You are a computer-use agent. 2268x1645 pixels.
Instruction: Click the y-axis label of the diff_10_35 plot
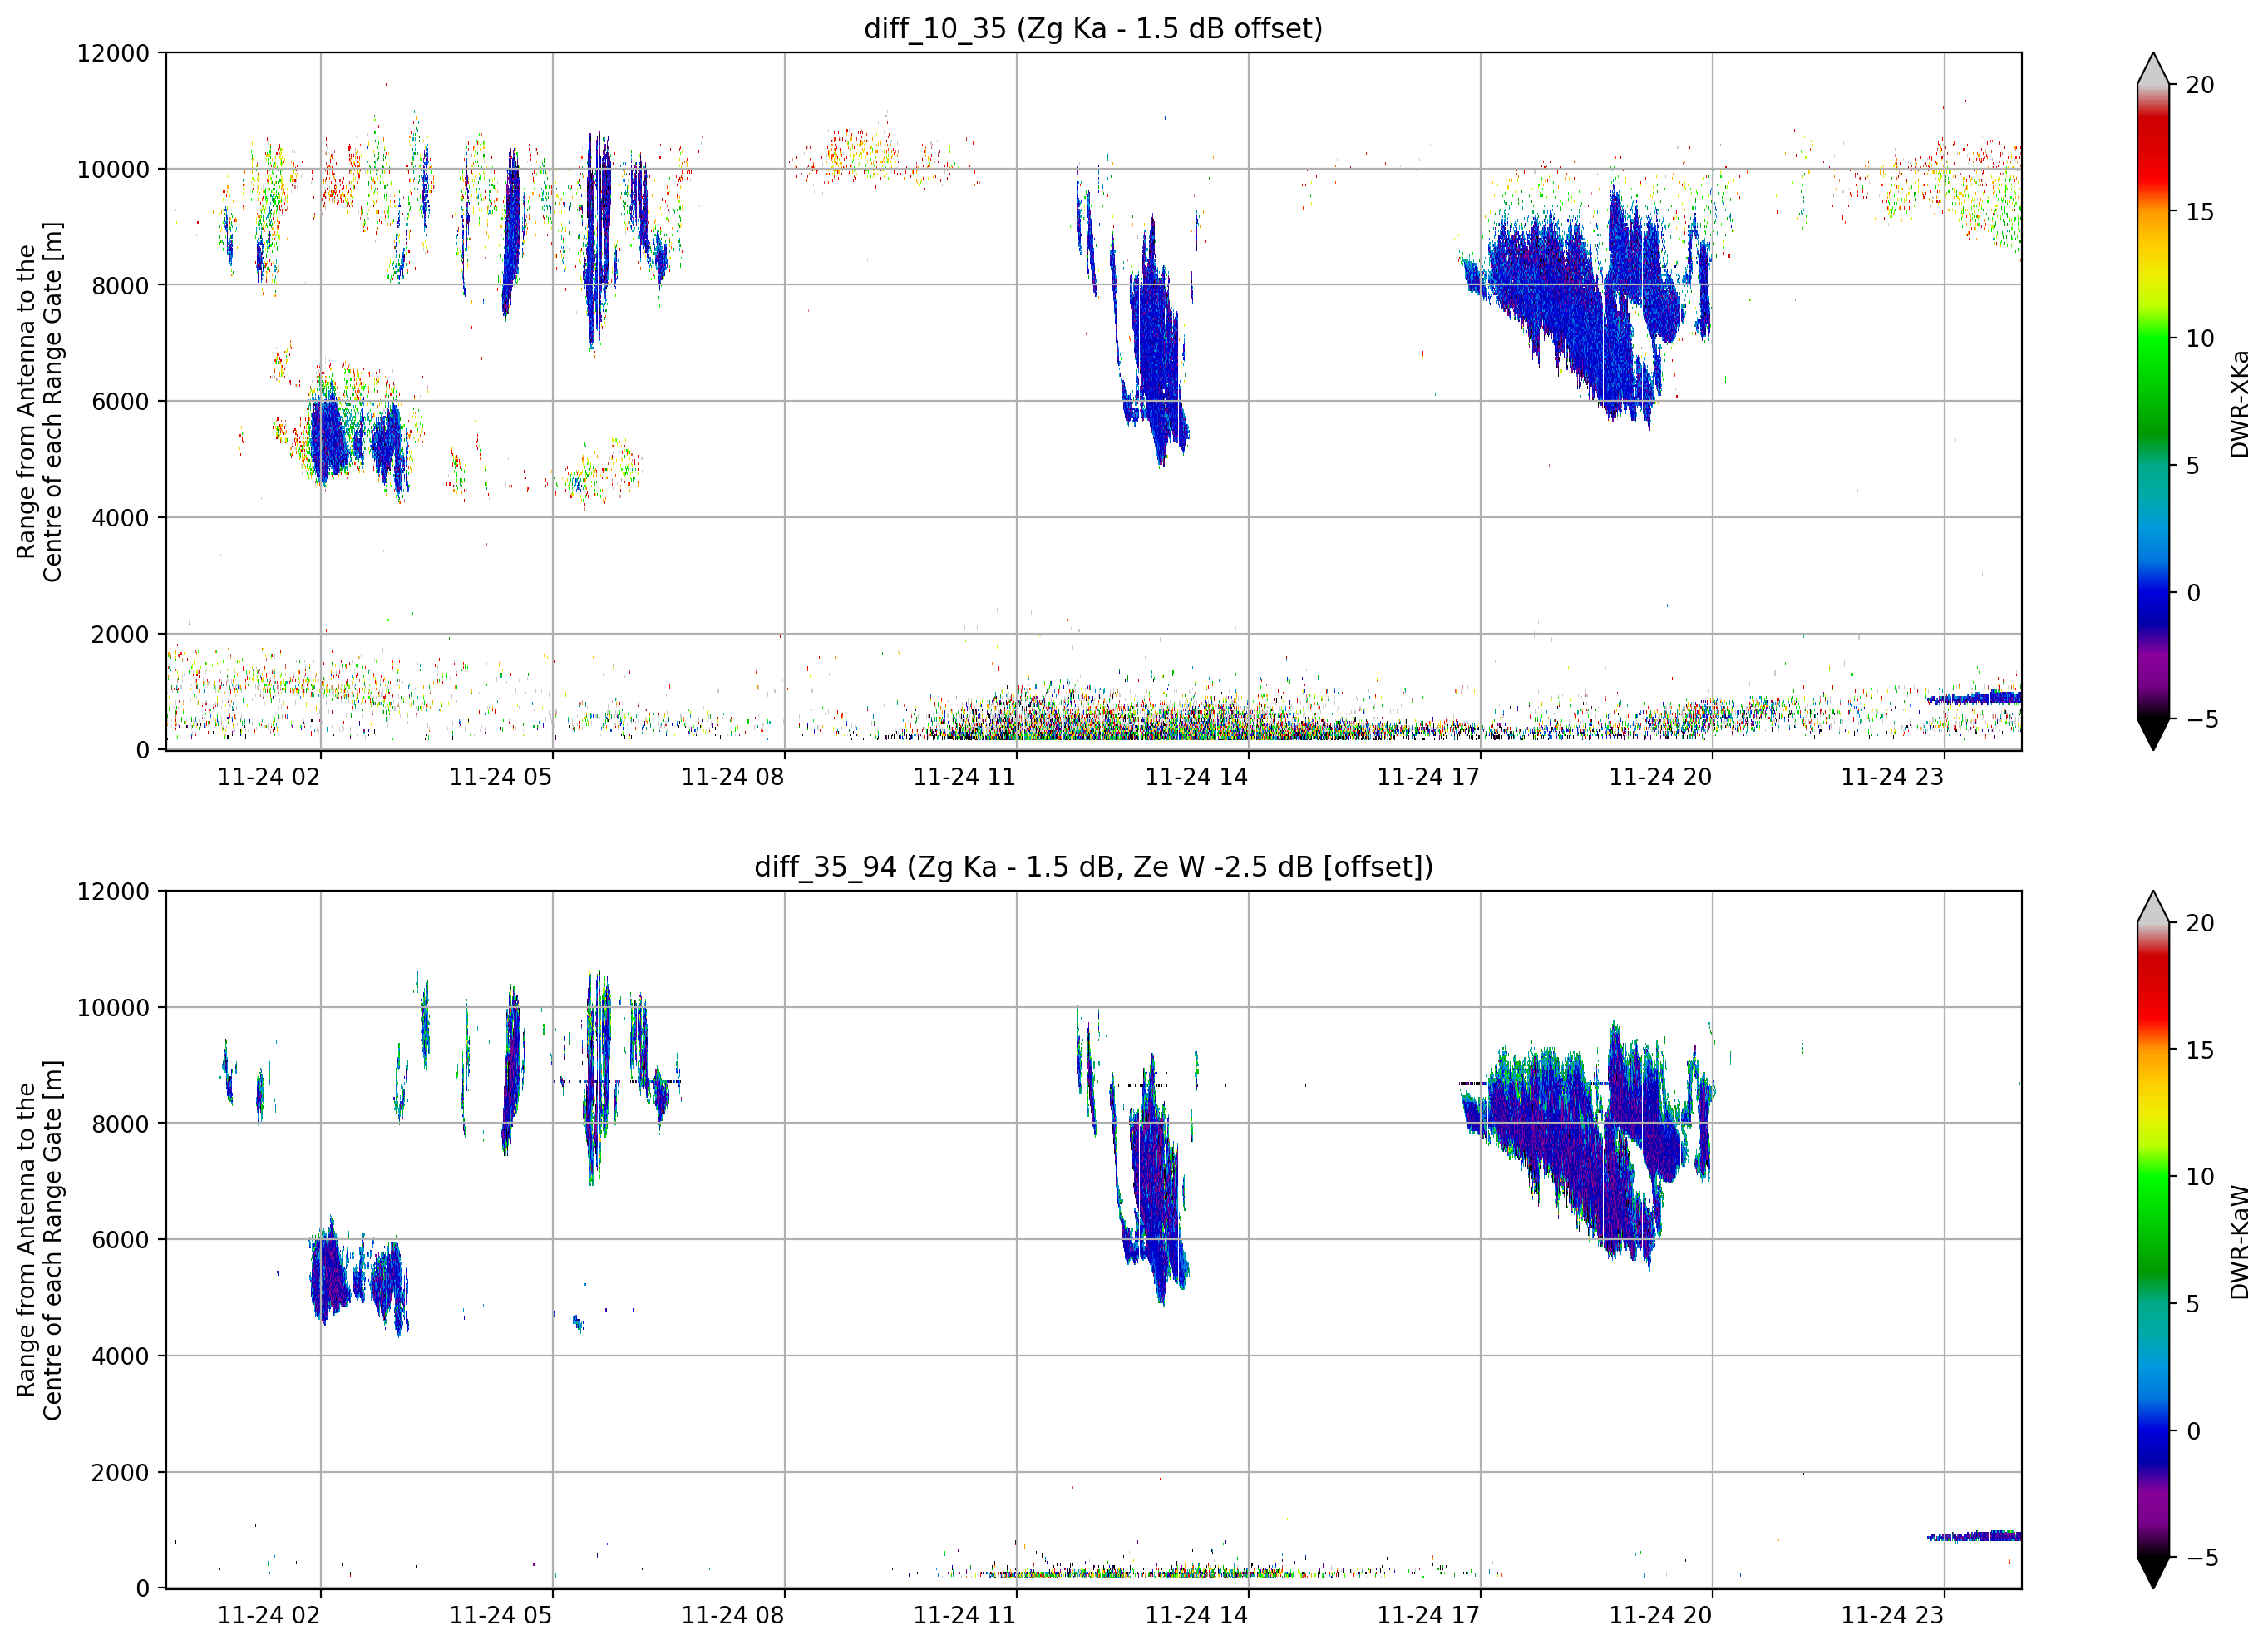[x=39, y=403]
